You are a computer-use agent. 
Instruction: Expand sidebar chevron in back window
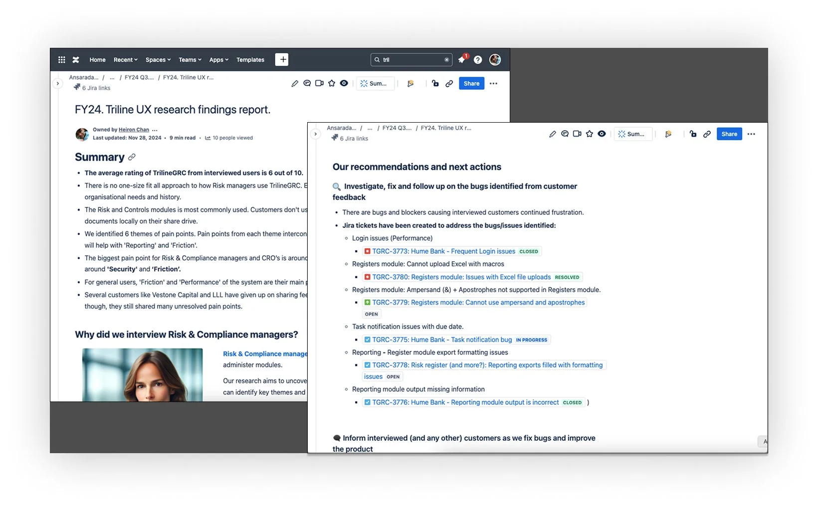(x=58, y=83)
